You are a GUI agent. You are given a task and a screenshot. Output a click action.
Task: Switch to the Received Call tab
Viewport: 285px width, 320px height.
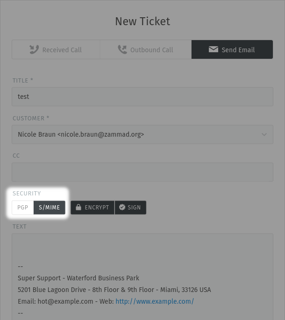62,50
